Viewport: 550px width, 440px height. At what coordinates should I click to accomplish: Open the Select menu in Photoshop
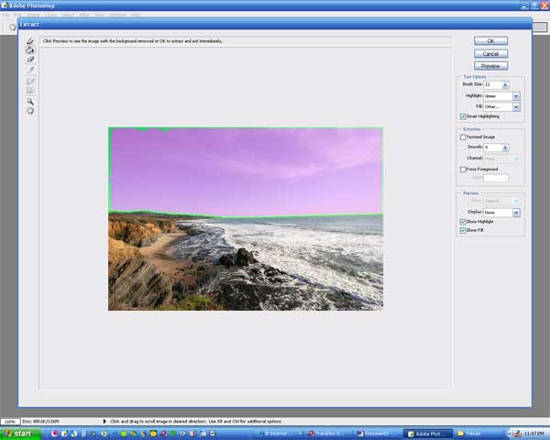pos(69,15)
